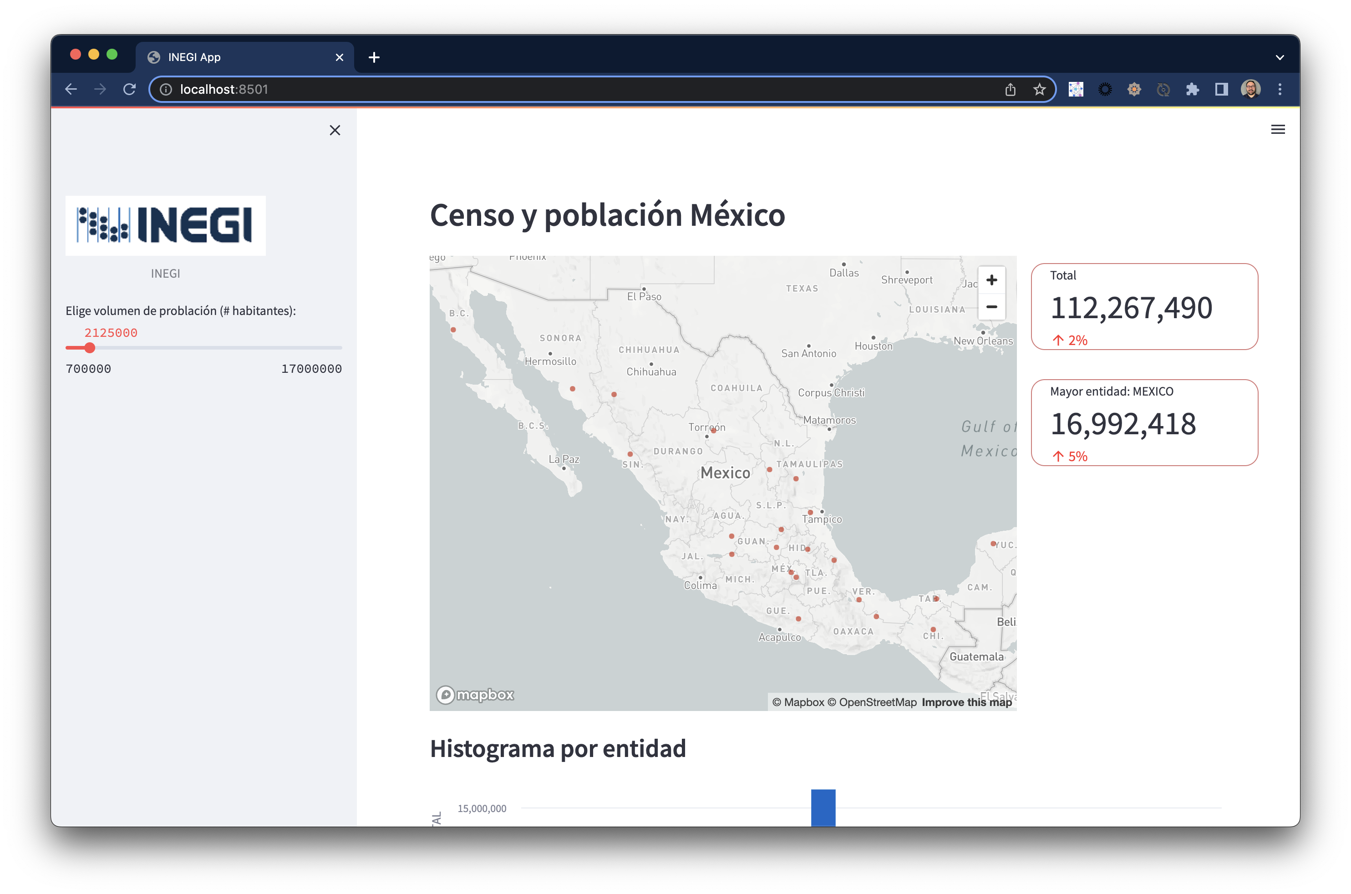Open the tab search chevron
Screen dimensions: 1351x894
coord(1279,57)
